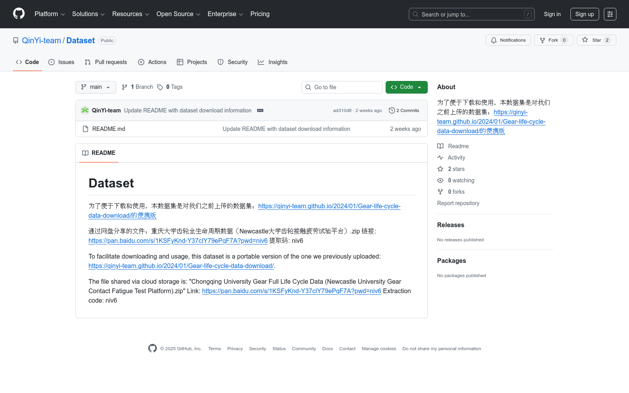The height and width of the screenshot is (393, 629).
Task: Open the Enterprise dropdown
Action: [x=225, y=14]
